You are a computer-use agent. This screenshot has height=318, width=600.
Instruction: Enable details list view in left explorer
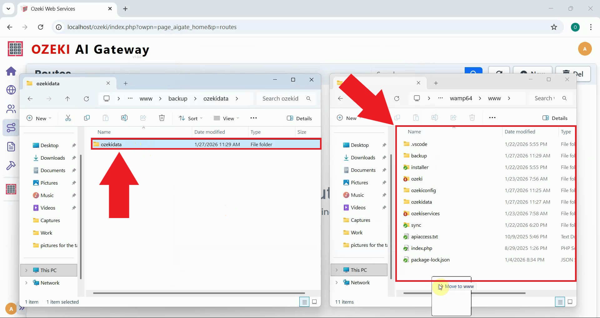pos(304,302)
